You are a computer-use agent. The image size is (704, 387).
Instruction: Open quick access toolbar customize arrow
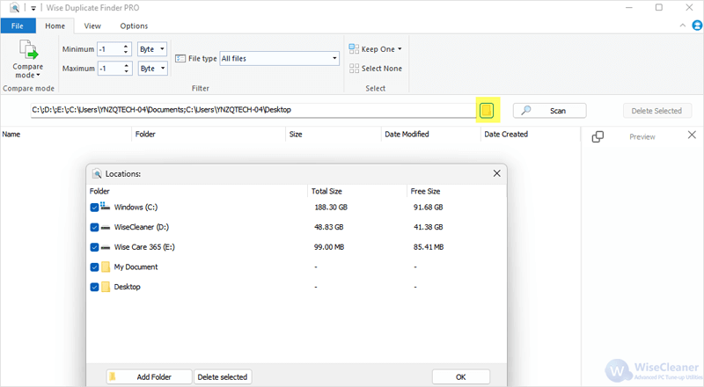coord(33,8)
